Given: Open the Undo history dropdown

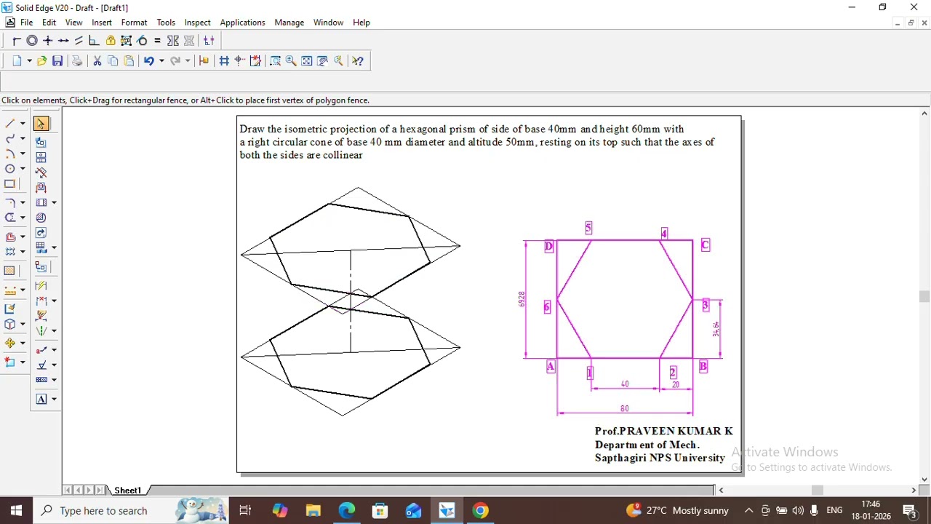Looking at the screenshot, I should (x=161, y=61).
